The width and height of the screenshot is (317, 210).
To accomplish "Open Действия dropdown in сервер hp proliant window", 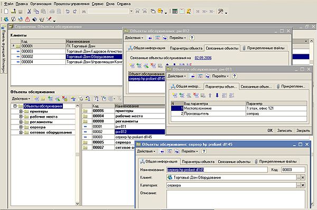I will pos(146,151).
